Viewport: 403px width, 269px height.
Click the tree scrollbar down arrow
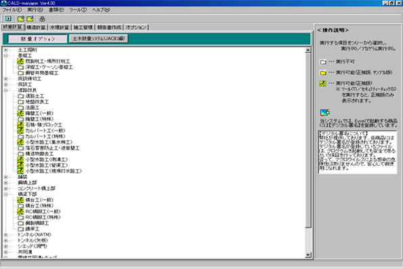click(308, 255)
